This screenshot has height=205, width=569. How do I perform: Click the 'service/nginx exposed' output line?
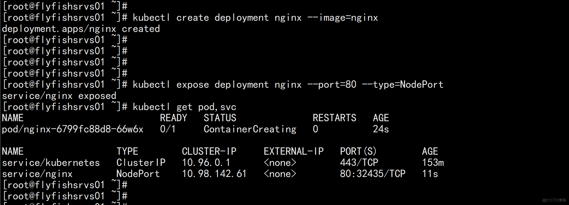tap(59, 96)
